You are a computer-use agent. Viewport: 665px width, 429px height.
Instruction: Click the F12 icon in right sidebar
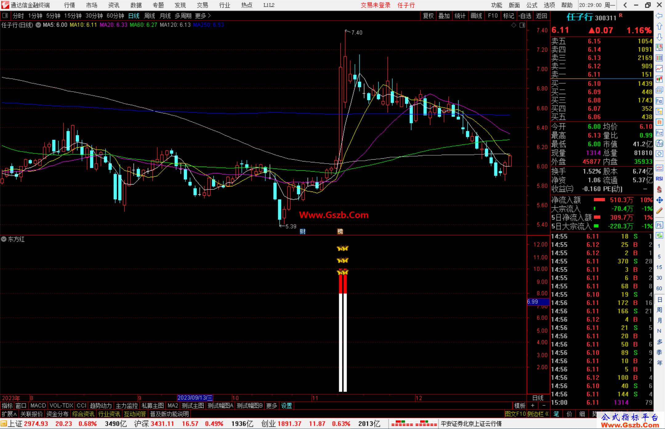click(x=659, y=133)
